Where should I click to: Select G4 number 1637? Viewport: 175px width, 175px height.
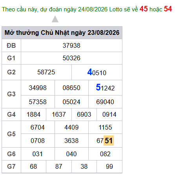59,114
